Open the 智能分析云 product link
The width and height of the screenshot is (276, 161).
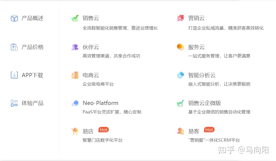202,75
